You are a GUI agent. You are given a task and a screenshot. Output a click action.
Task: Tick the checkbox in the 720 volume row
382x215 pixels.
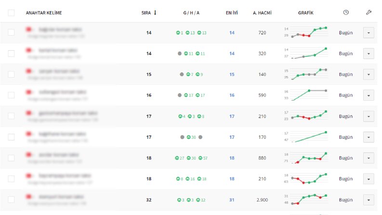pyautogui.click(x=11, y=32)
